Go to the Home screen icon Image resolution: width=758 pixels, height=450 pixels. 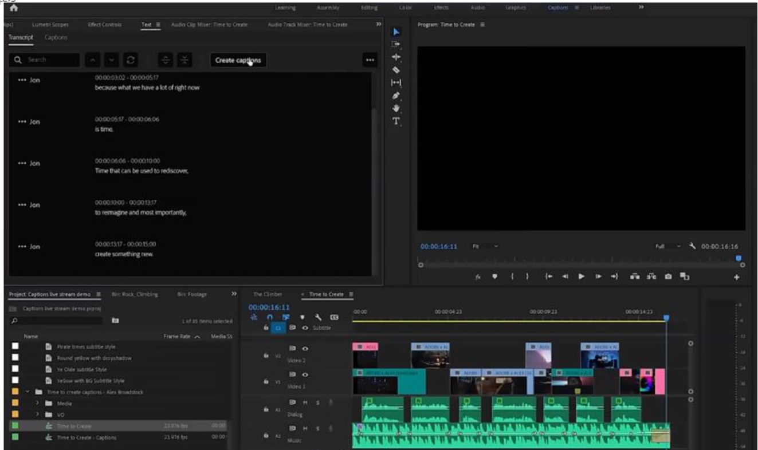pyautogui.click(x=14, y=8)
